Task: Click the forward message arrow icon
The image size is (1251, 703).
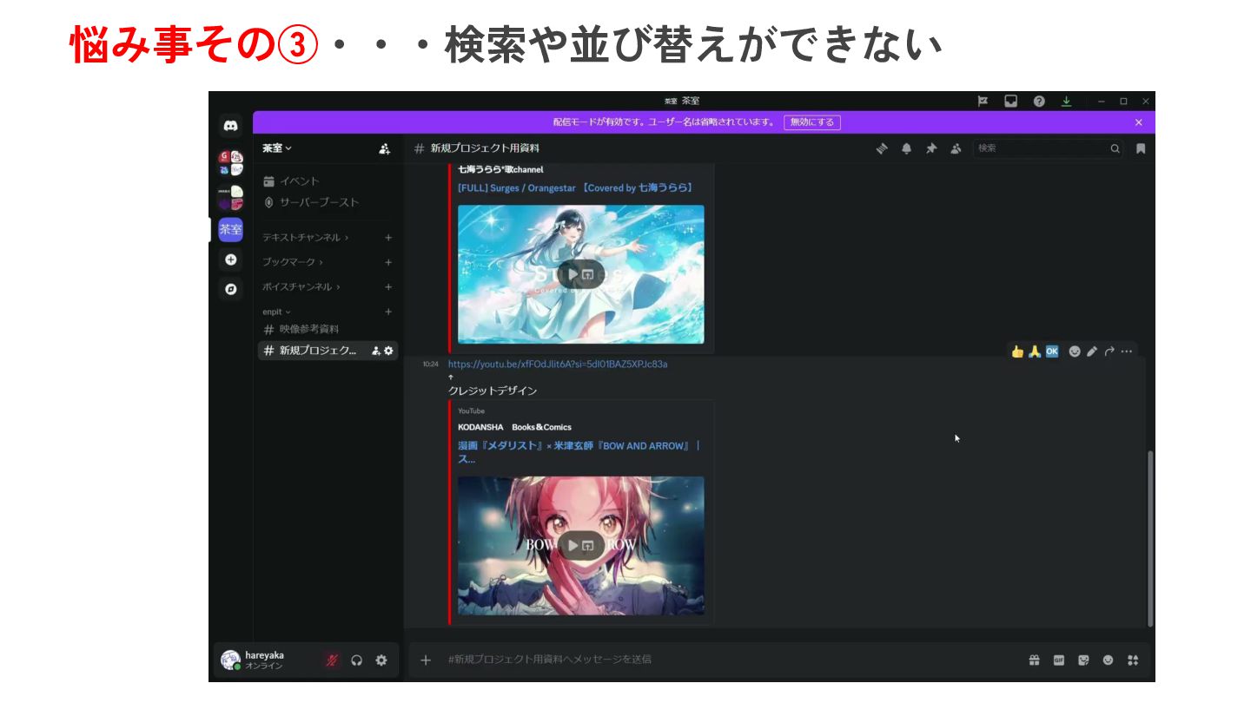Action: pos(1109,351)
